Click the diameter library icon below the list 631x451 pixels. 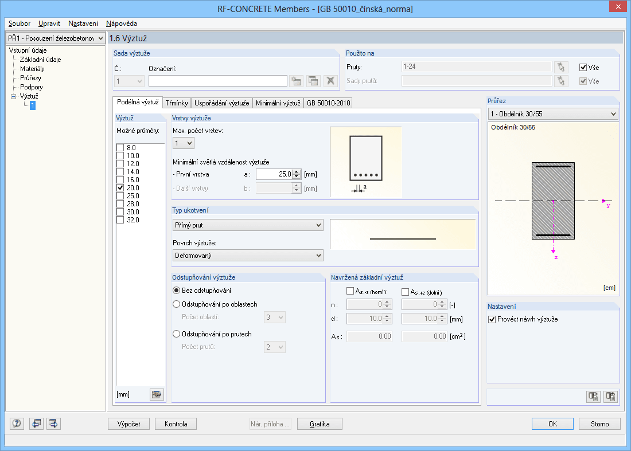(x=157, y=394)
